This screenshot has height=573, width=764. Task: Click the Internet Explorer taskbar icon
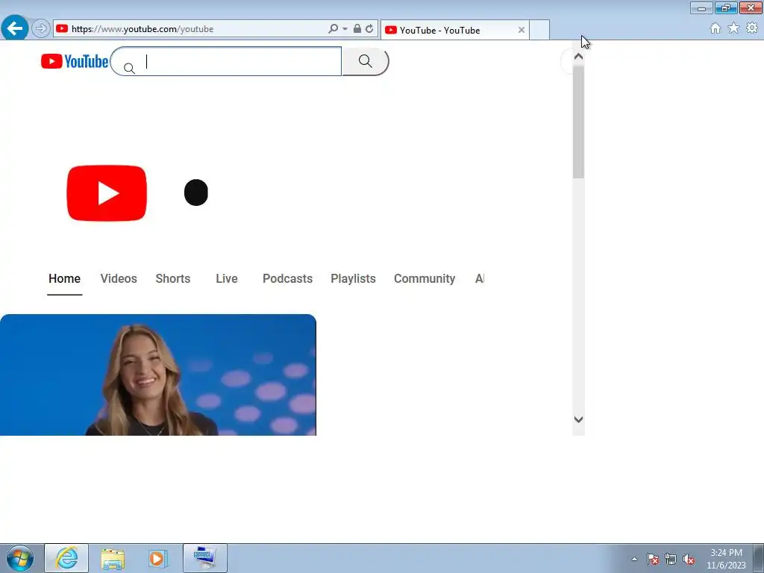pos(66,558)
